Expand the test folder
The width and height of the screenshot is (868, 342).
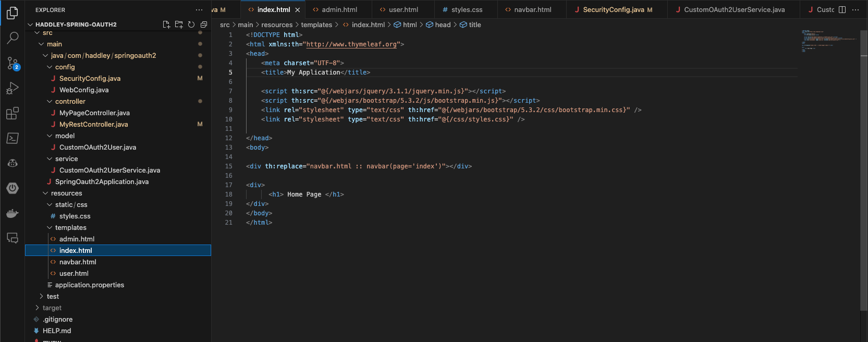tap(53, 297)
